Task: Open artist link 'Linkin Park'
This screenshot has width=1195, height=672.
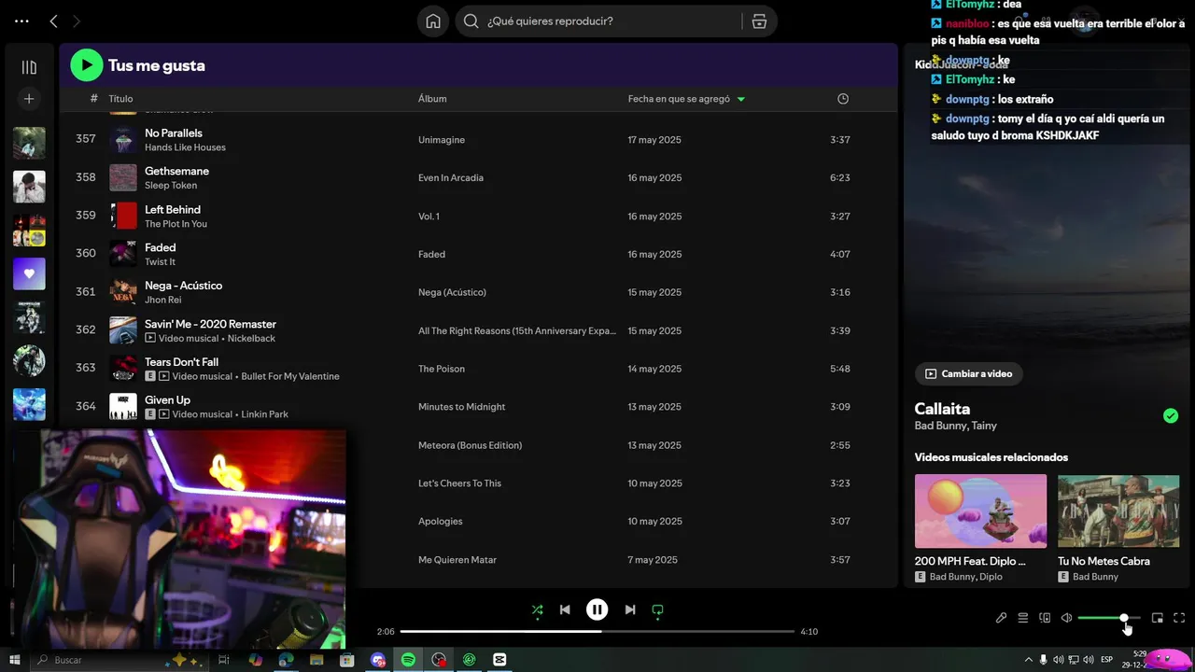Action: point(265,414)
